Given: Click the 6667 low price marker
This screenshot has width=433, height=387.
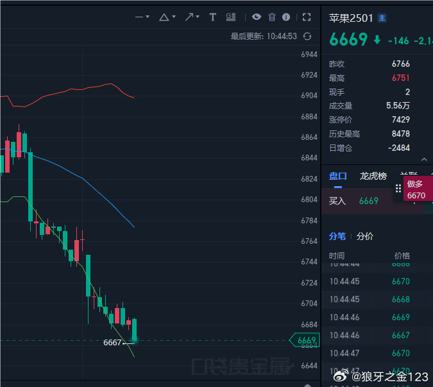Looking at the screenshot, I should pos(112,343).
